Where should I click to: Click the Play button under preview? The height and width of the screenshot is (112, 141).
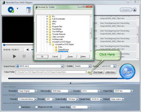(x=14, y=56)
